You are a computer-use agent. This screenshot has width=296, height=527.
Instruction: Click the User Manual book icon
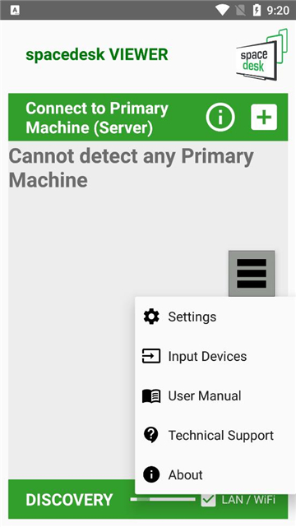(151, 396)
